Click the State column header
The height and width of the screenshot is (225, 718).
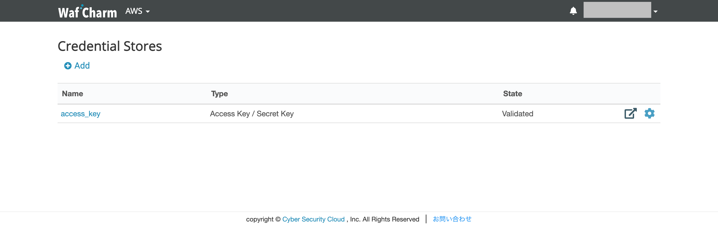[x=512, y=94]
